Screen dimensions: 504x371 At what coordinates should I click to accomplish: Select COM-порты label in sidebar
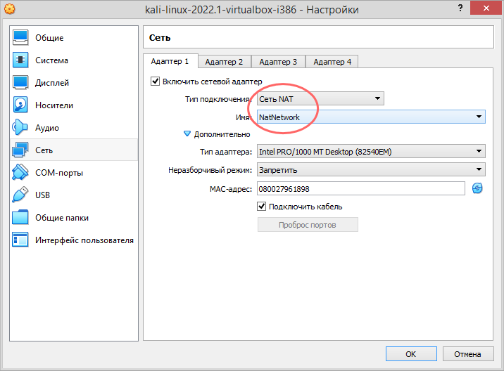coord(59,173)
